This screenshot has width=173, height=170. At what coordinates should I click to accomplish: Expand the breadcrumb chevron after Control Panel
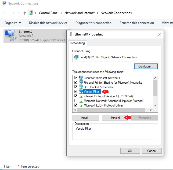tap(61, 13)
